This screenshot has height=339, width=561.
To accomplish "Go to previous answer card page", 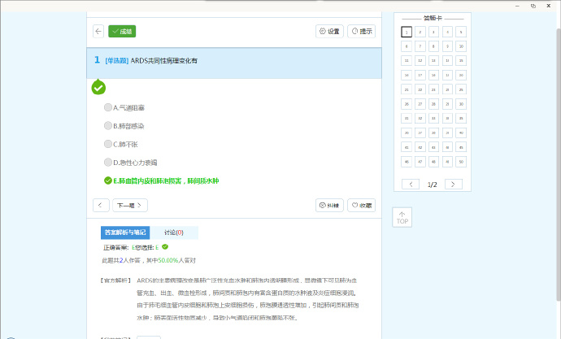I will coord(411,185).
